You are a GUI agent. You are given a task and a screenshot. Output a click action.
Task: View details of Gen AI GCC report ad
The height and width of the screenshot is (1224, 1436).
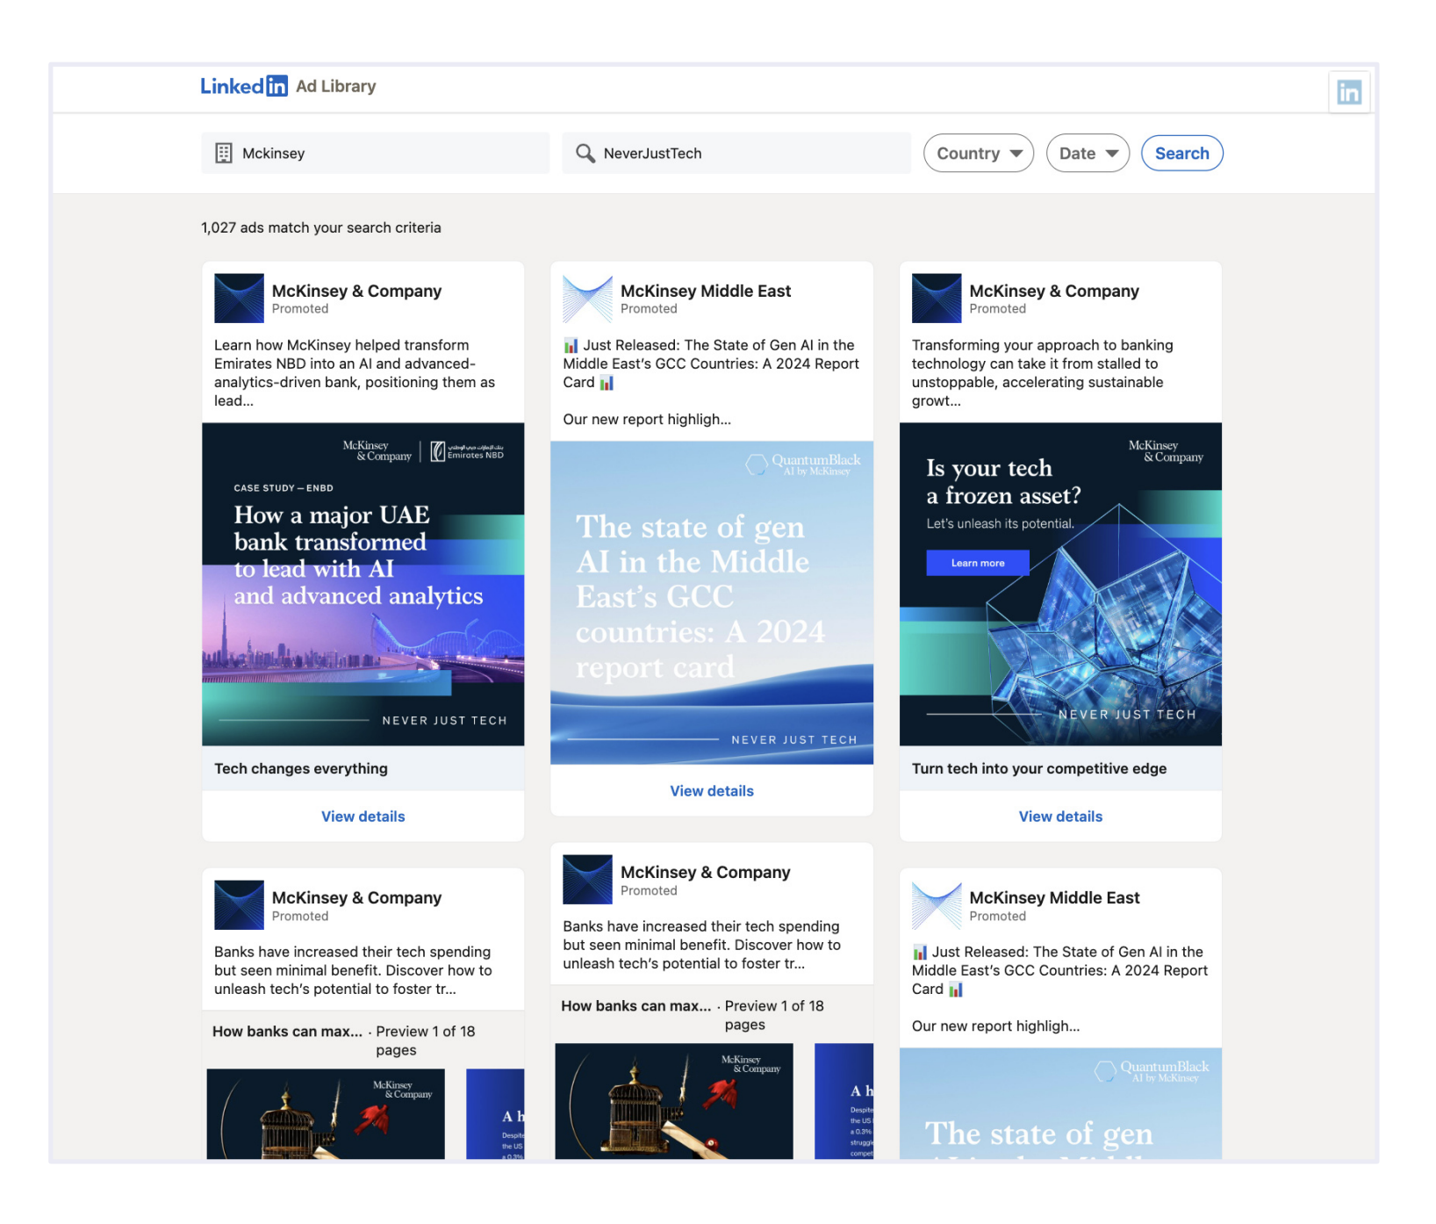712,791
